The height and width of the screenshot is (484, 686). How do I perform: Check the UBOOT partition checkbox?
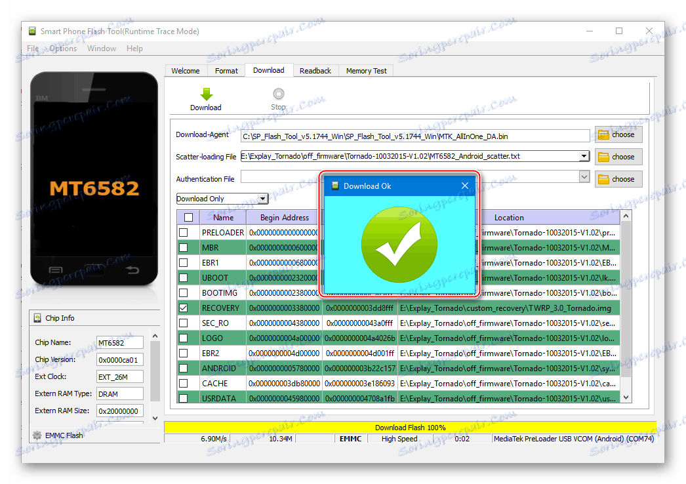(x=184, y=278)
